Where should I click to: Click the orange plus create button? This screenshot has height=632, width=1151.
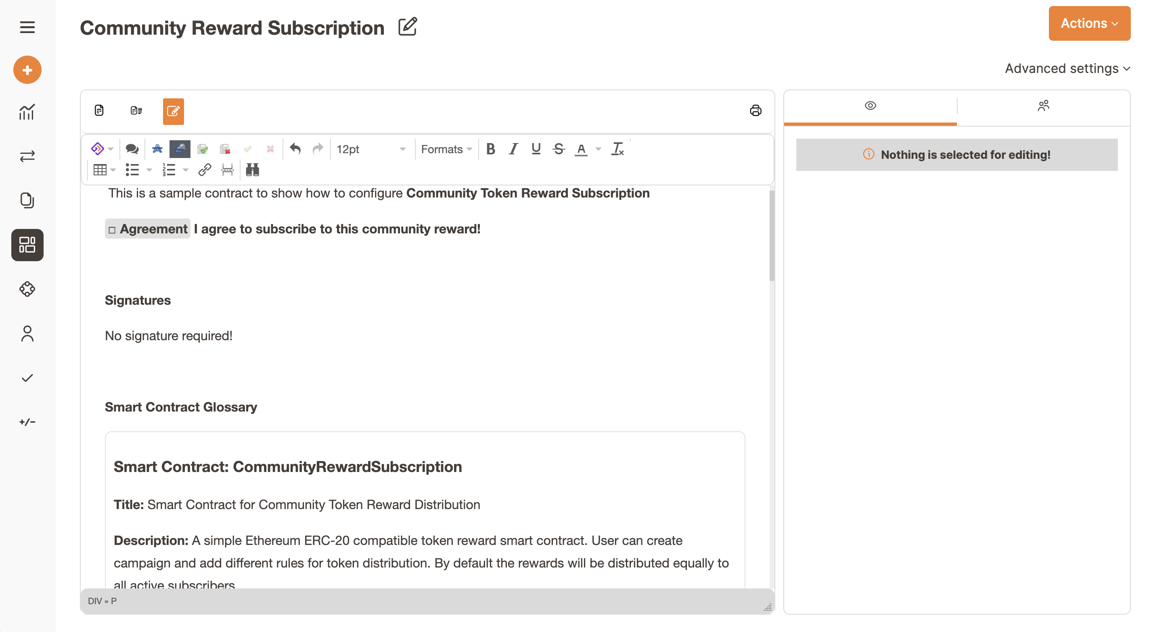pyautogui.click(x=27, y=70)
